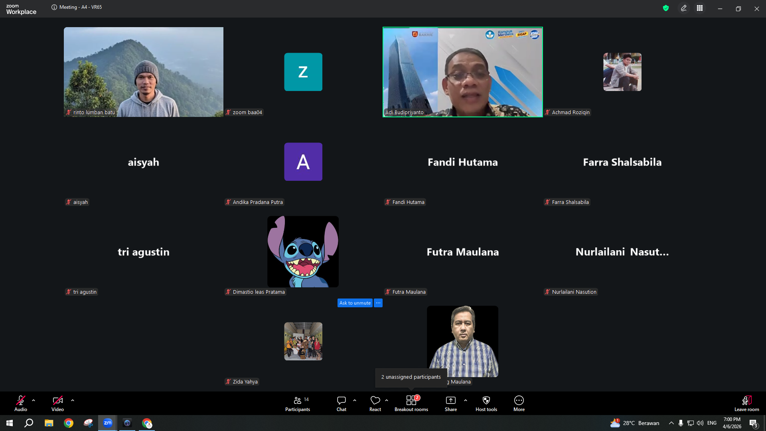766x431 pixels.
Task: Open the Windows Start menu
Action: click(10, 423)
